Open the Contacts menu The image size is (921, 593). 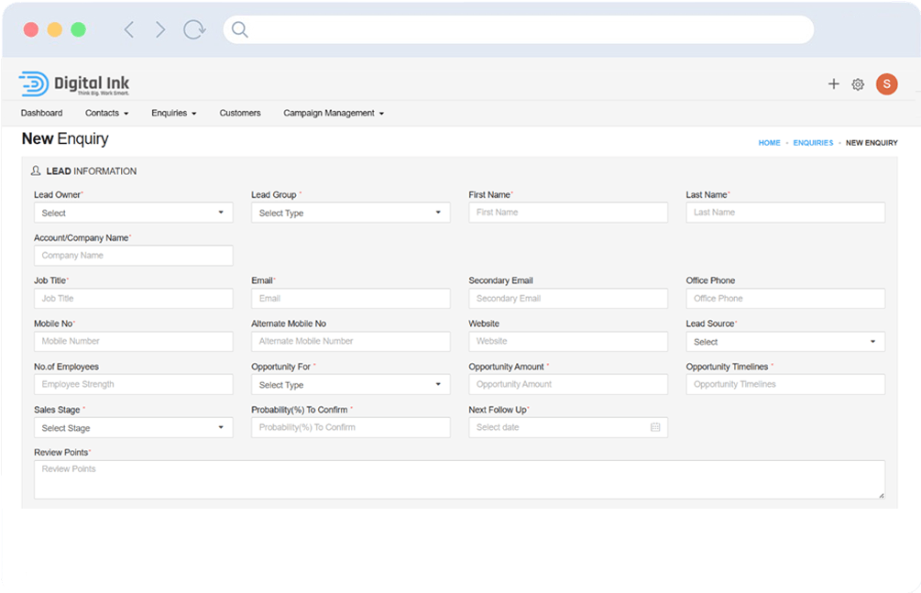tap(106, 113)
